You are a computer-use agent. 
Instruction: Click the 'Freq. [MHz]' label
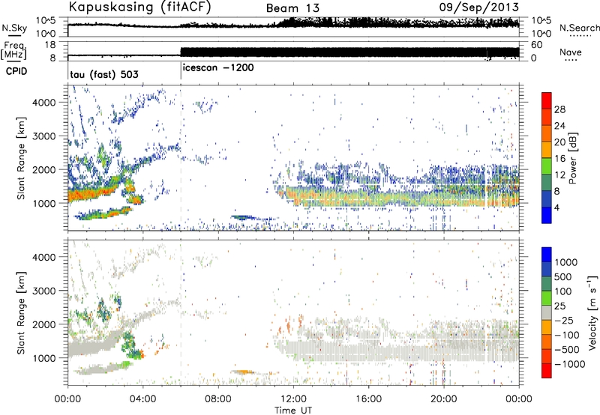click(x=13, y=51)
